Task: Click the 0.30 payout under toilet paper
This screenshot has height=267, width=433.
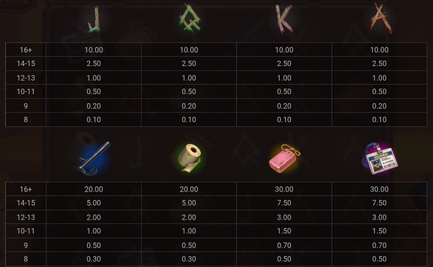Action: point(189,259)
